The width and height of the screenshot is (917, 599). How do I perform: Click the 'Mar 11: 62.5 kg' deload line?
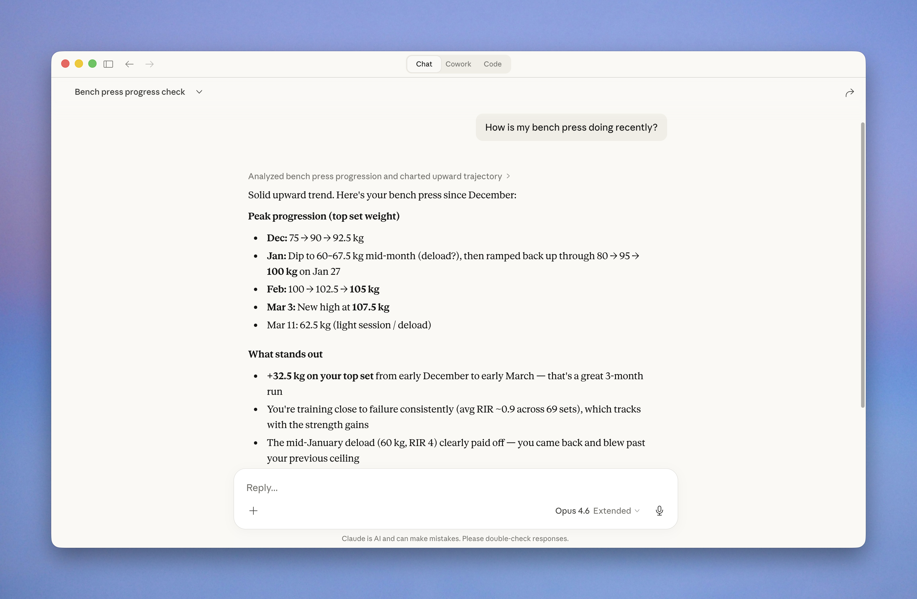pos(349,325)
